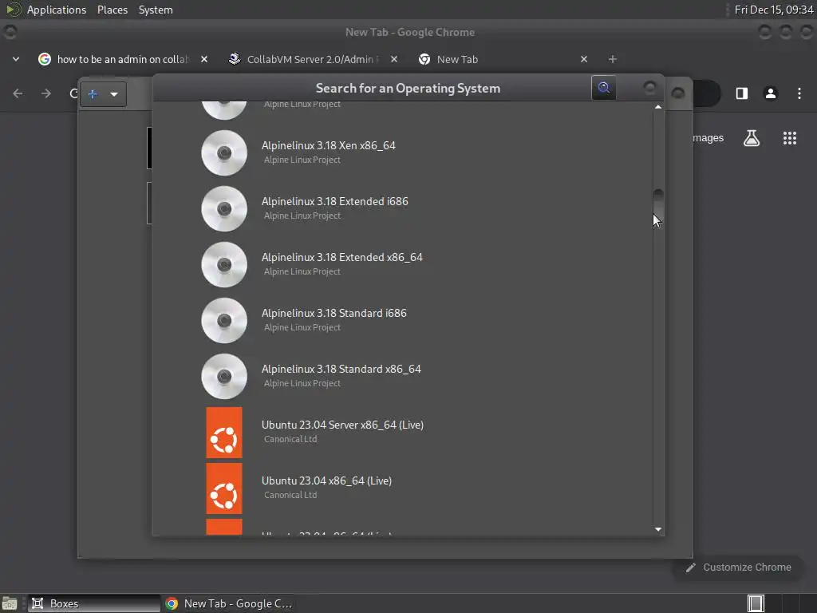Go forward in Chrome
This screenshot has height=613, width=817.
click(x=46, y=93)
